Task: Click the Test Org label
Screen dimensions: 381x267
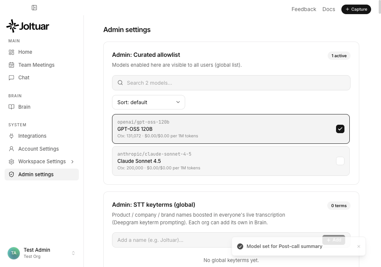Action: (32, 257)
